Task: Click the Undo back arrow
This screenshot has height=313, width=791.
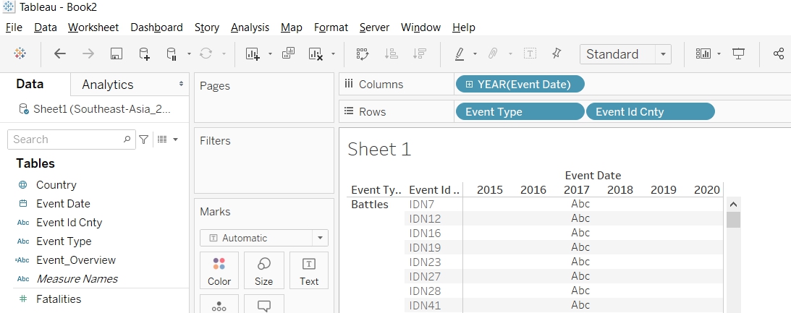Action: pyautogui.click(x=60, y=54)
